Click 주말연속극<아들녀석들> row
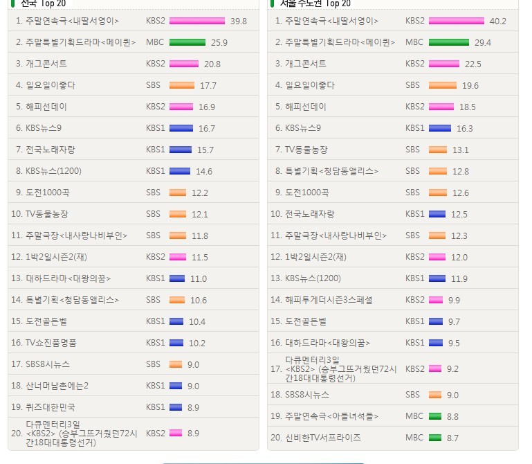This screenshot has width=532, height=464. coord(393,416)
